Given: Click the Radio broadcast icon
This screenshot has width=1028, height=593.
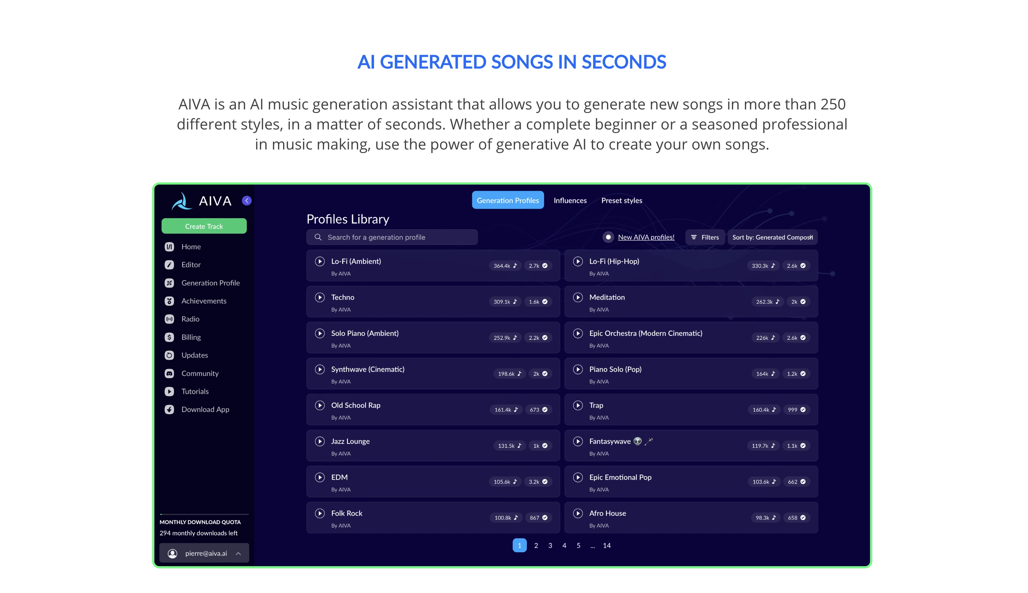Looking at the screenshot, I should coord(169,319).
